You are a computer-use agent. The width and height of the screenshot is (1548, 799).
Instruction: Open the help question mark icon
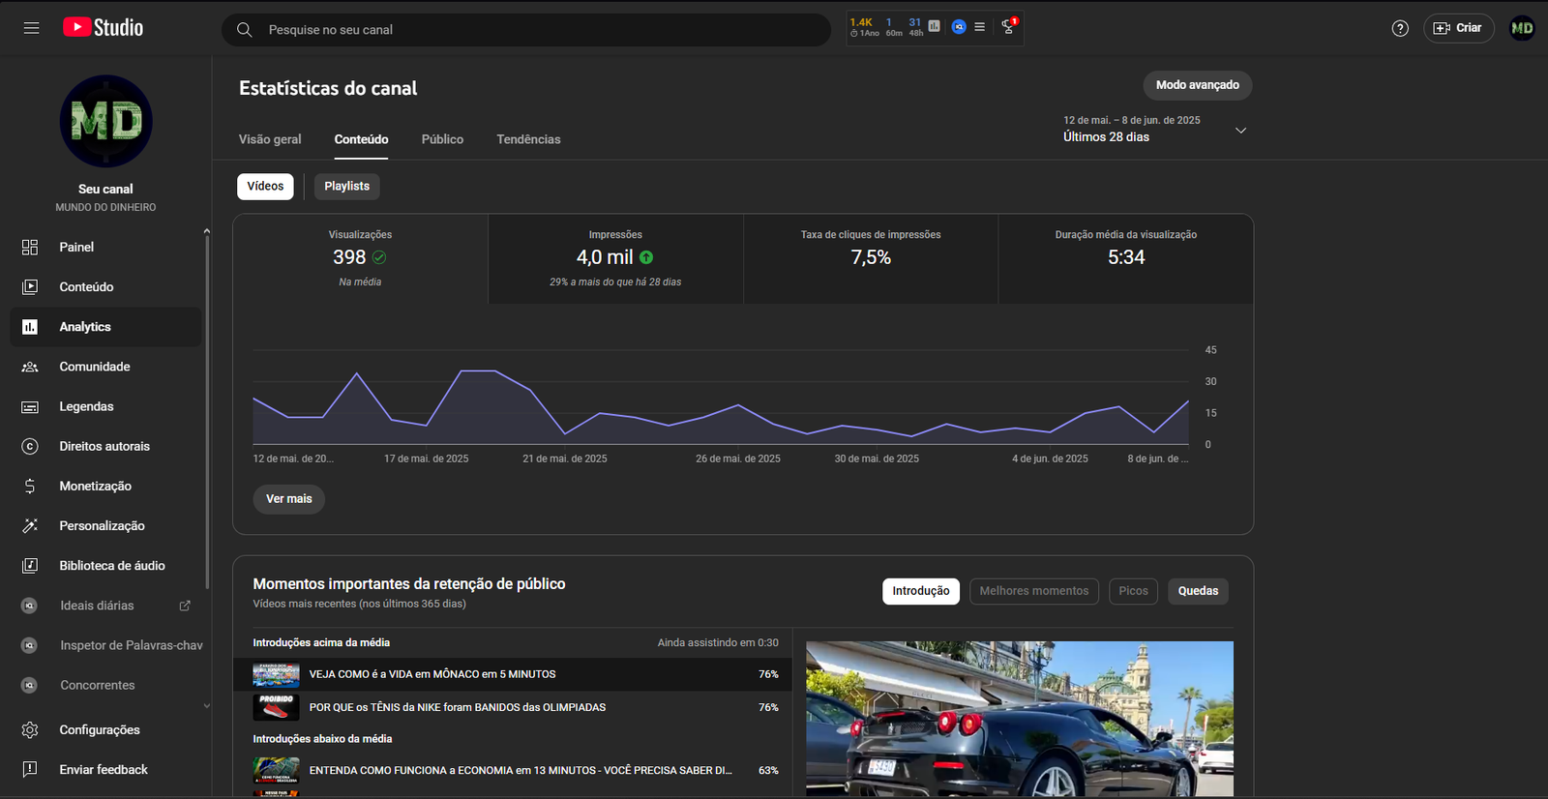pos(1400,28)
